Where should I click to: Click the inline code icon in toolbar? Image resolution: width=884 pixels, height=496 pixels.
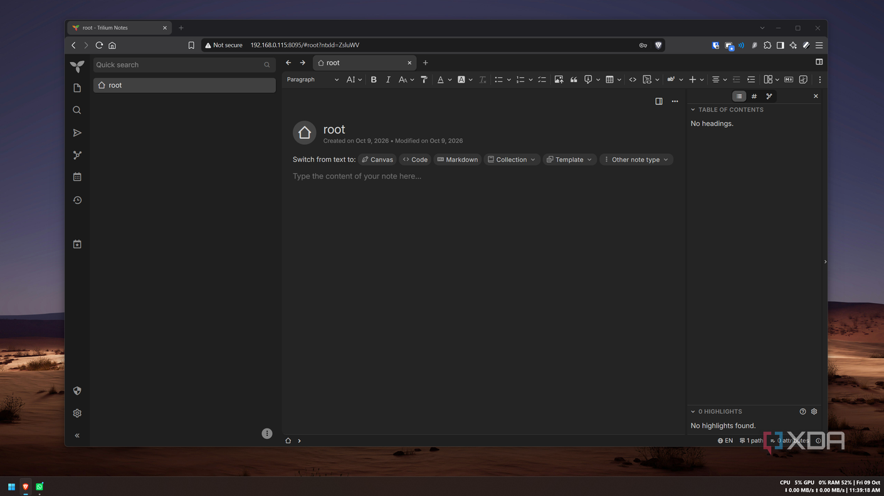(x=633, y=80)
